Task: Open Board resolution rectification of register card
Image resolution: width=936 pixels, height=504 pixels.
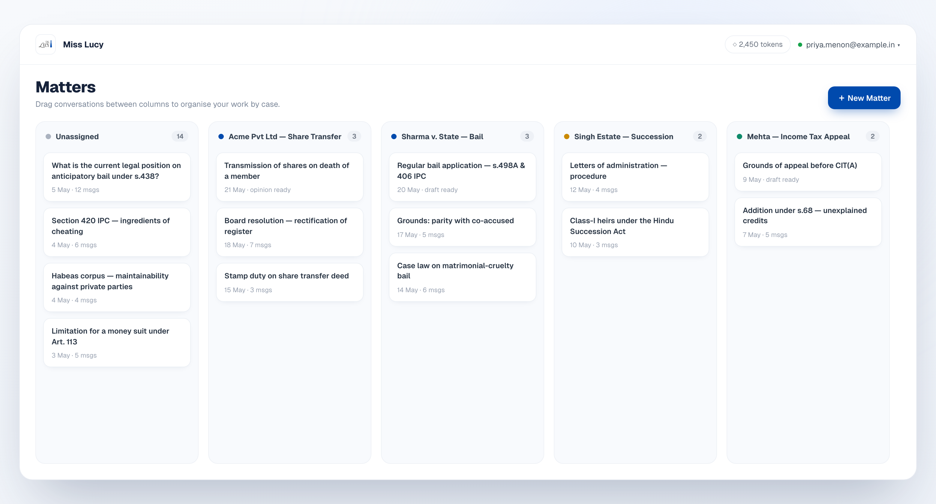Action: (x=289, y=232)
